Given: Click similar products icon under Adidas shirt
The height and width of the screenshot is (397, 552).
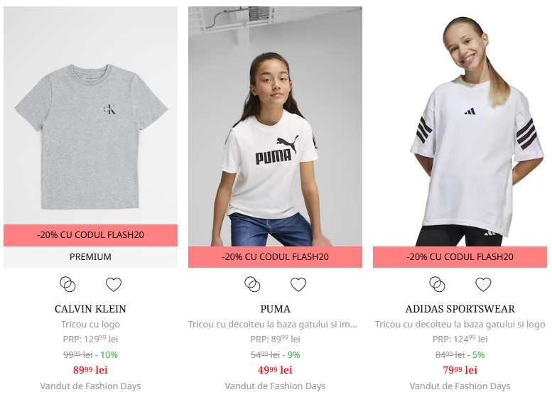Looking at the screenshot, I should pos(437,284).
